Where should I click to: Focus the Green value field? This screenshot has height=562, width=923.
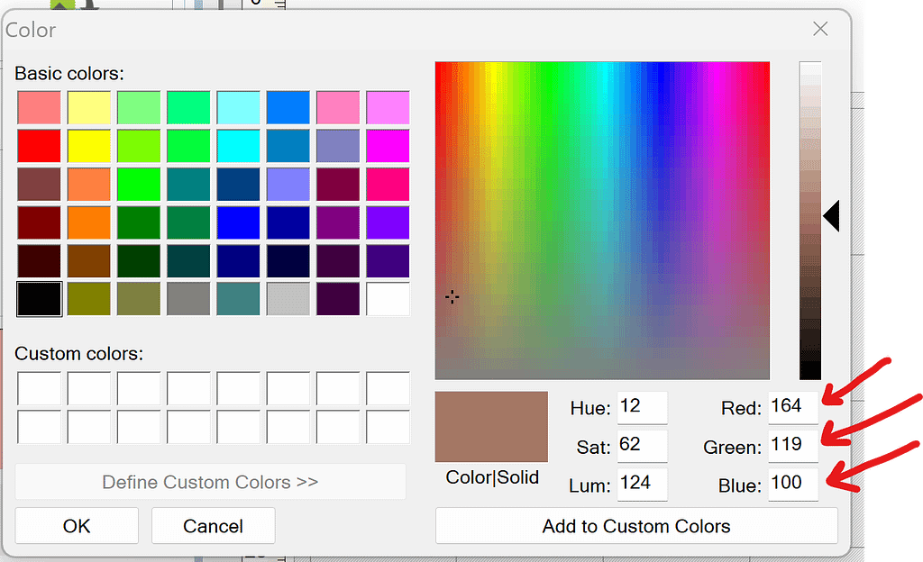792,445
